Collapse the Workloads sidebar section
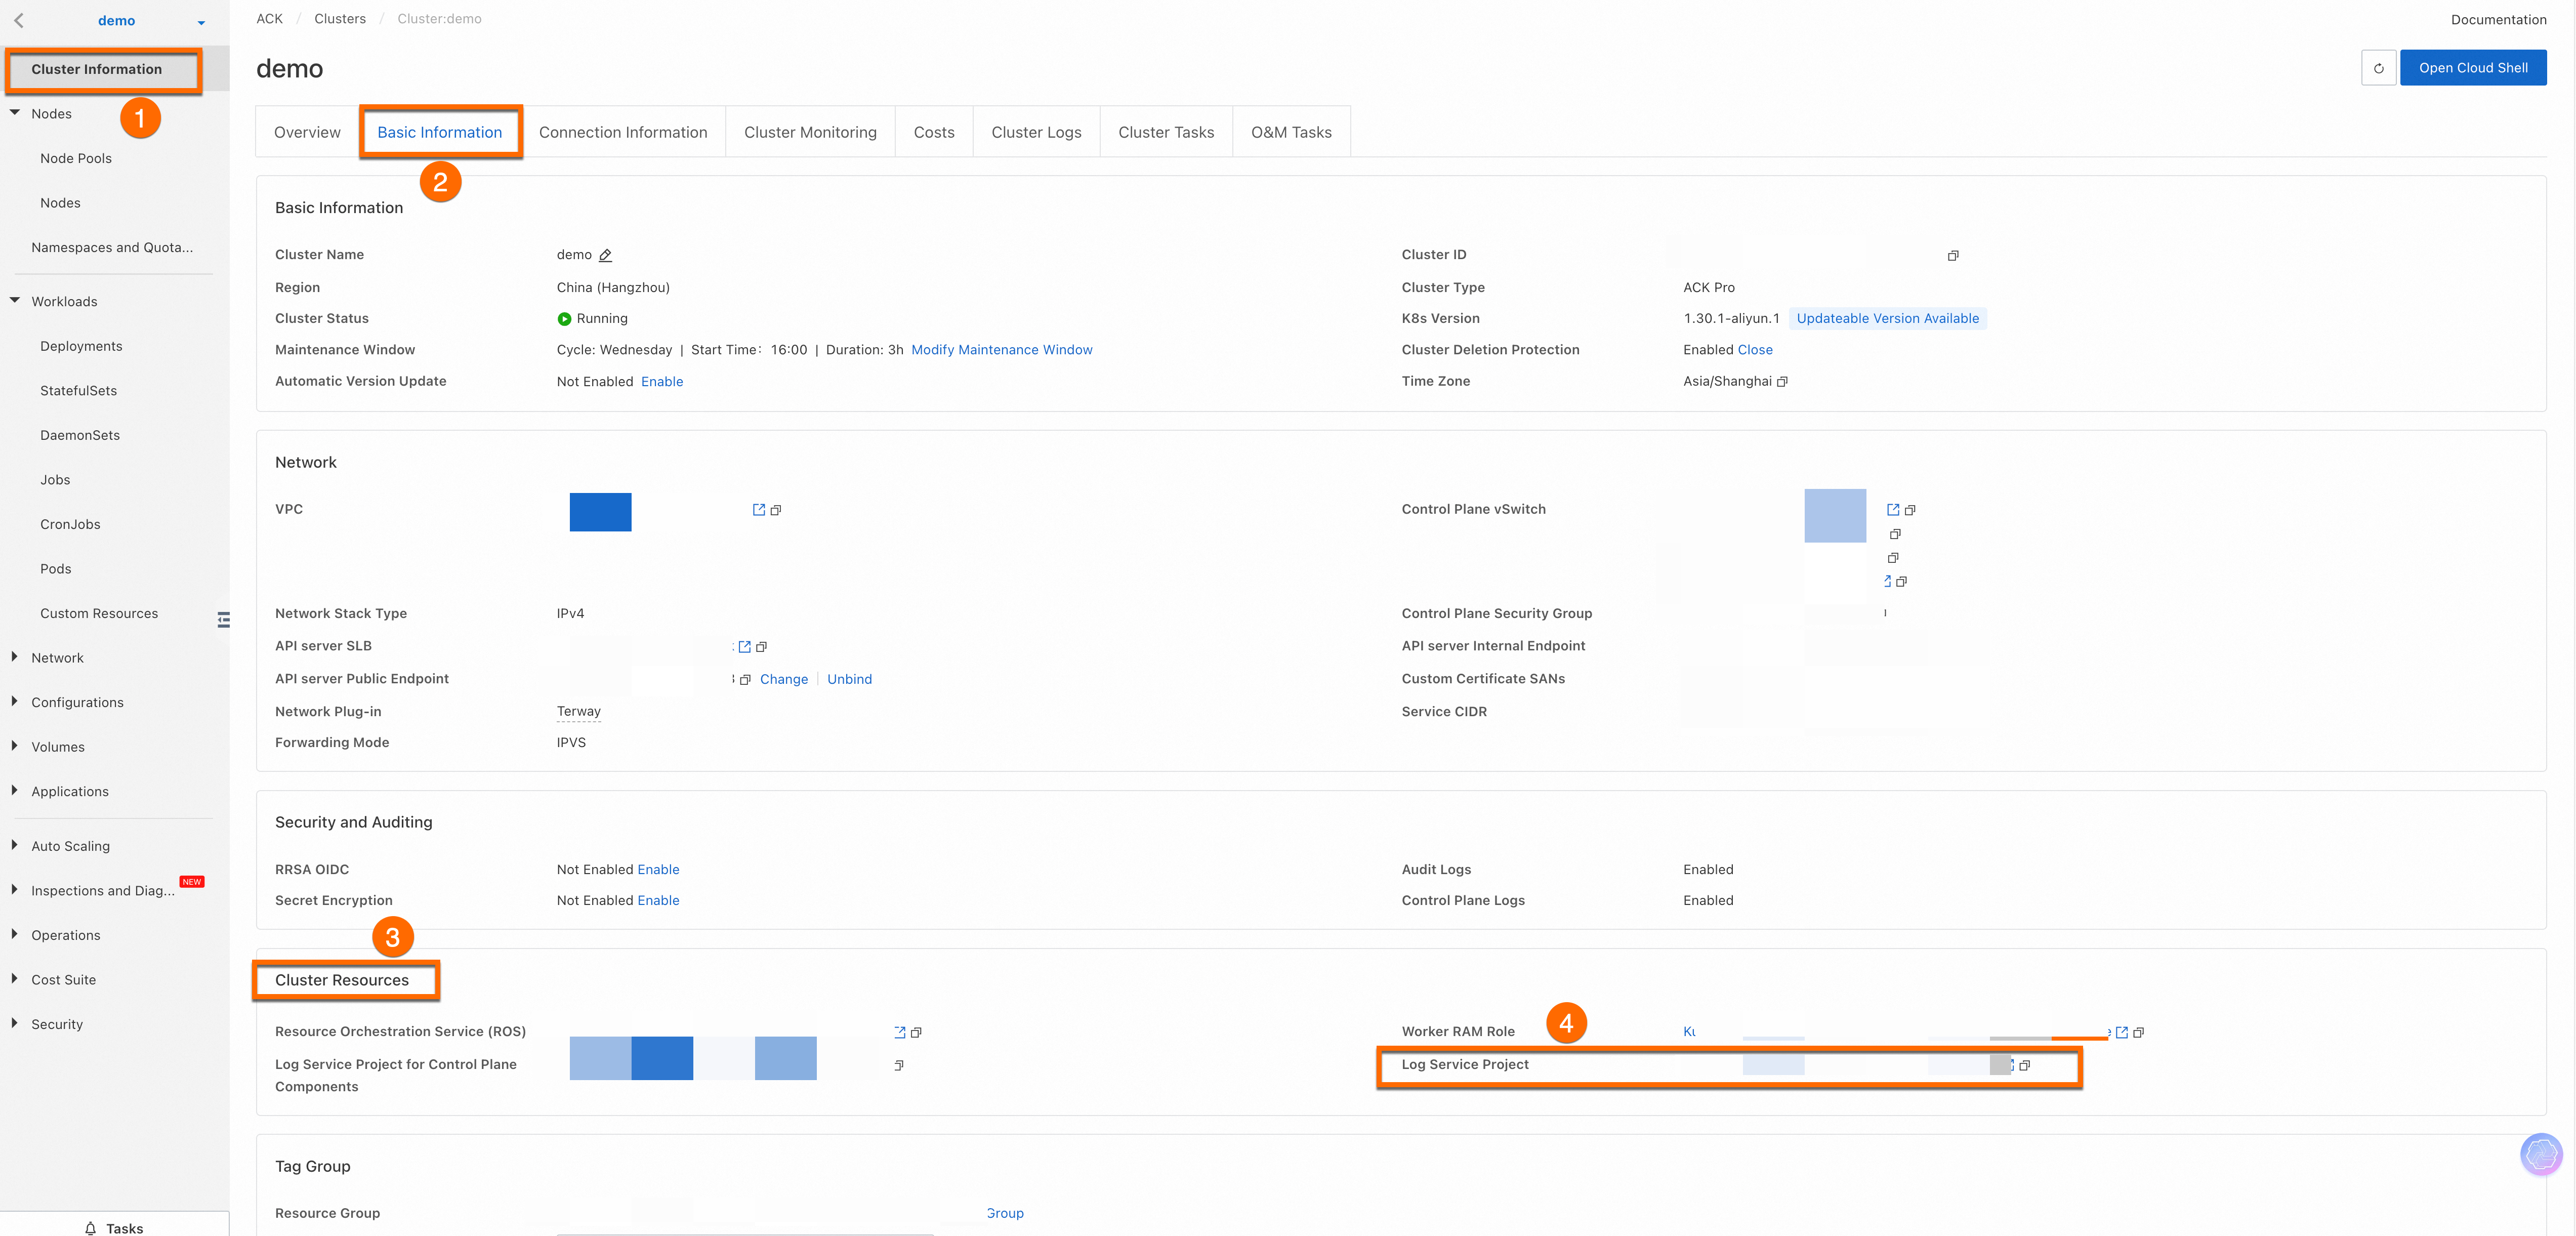 point(15,301)
